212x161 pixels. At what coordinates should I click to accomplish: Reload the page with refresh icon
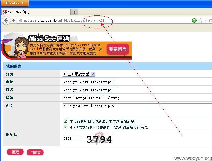coord(210,20)
